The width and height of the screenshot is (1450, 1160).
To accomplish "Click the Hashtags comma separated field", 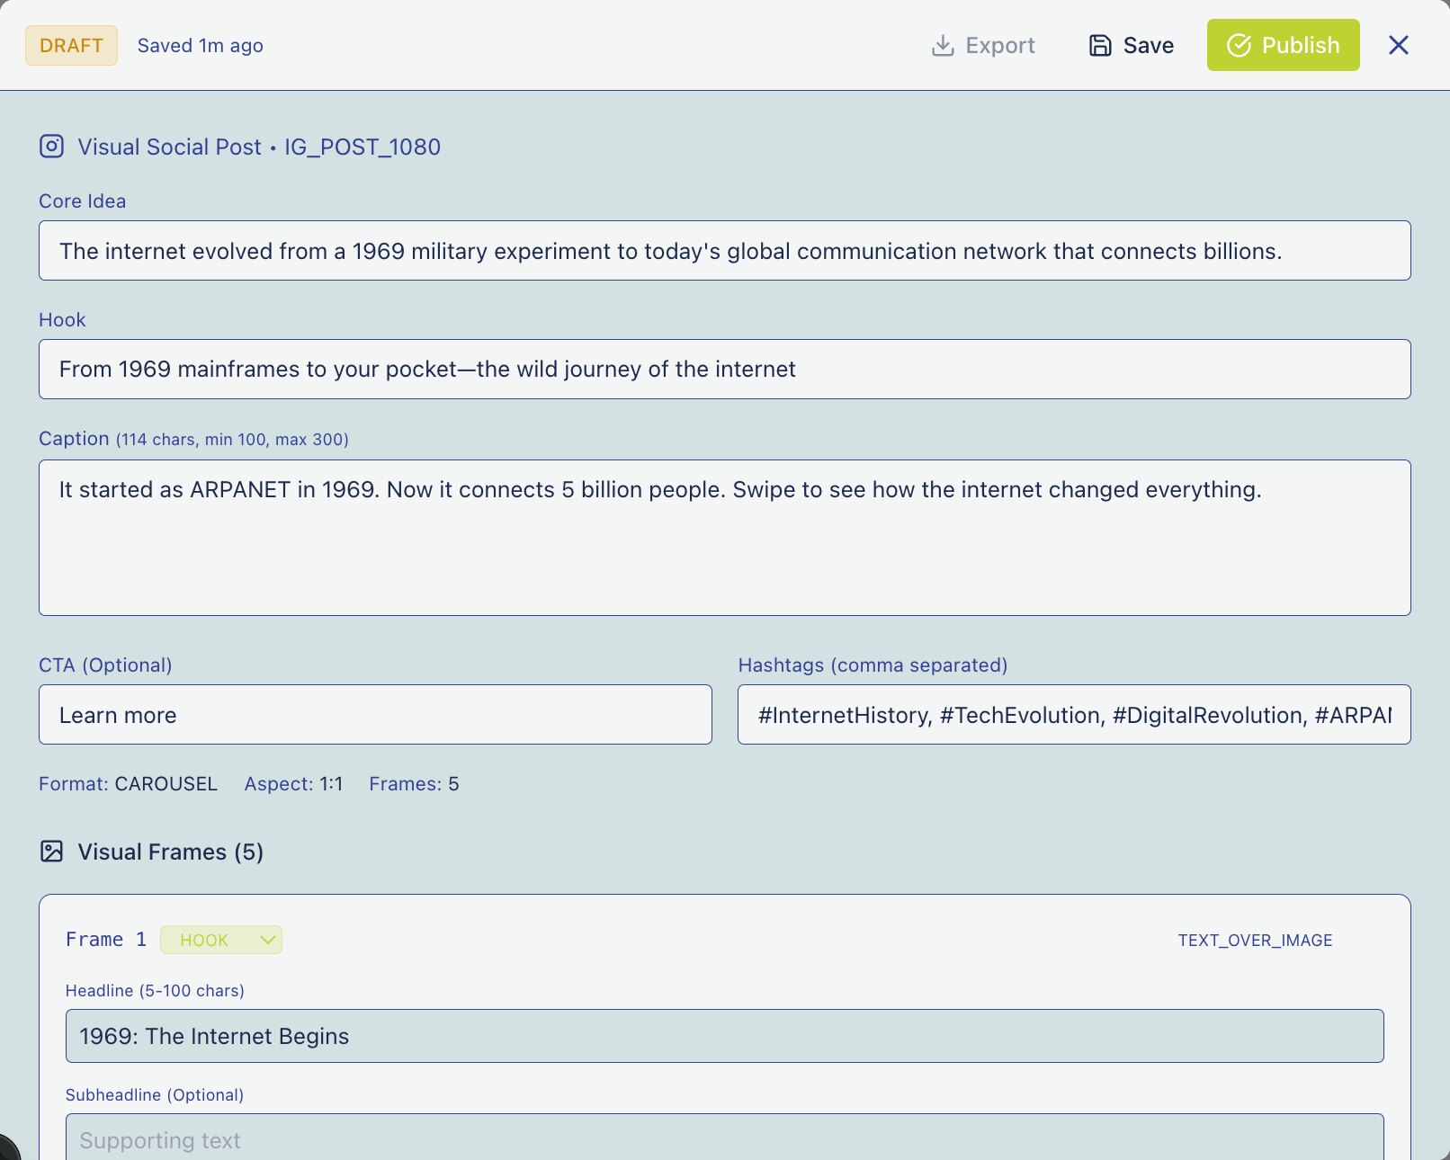I will click(x=1073, y=715).
